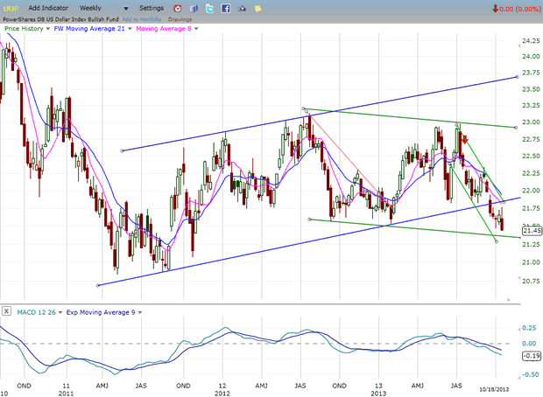The width and height of the screenshot is (543, 397).
Task: Expand FW Moving Average 21 dropdown
Action: [x=130, y=28]
